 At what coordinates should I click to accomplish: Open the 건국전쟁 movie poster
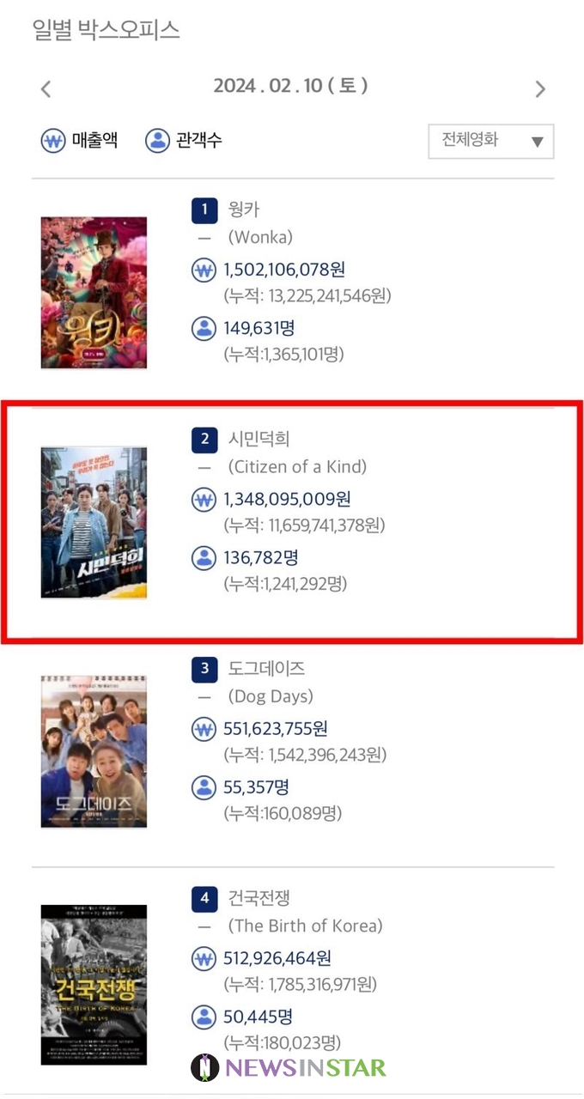[94, 985]
